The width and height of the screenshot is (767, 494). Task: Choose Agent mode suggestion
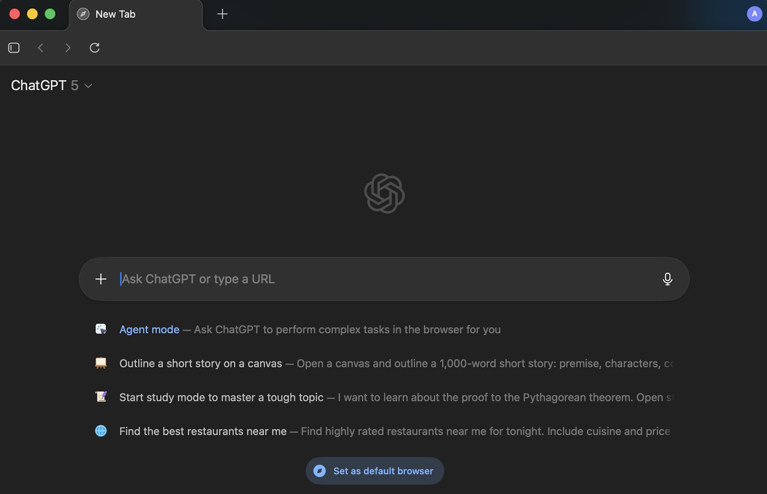[150, 329]
